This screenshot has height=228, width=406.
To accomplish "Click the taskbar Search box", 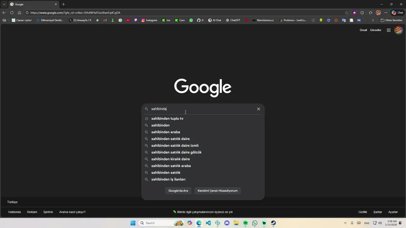I will coord(162,223).
